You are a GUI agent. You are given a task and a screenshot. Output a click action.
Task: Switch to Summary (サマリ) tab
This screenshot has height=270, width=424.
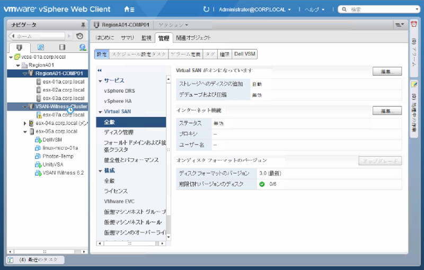click(127, 38)
